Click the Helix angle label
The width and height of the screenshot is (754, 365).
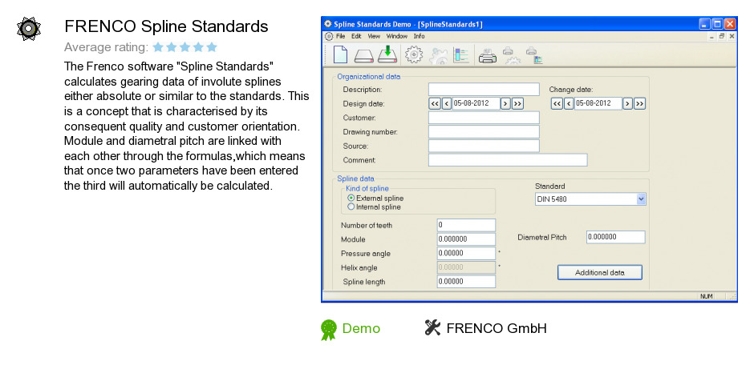tap(359, 267)
